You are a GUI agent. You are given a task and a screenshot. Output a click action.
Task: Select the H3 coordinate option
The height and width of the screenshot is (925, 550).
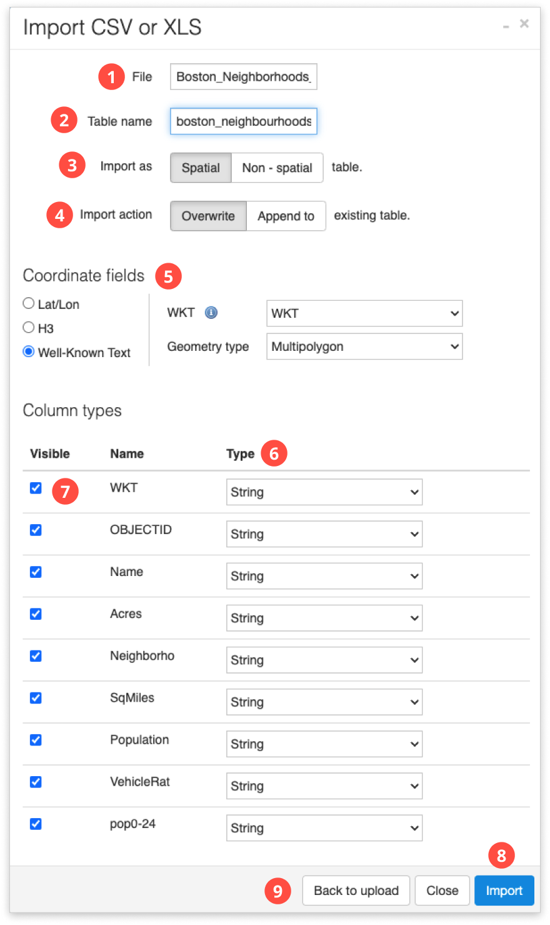[x=28, y=328]
